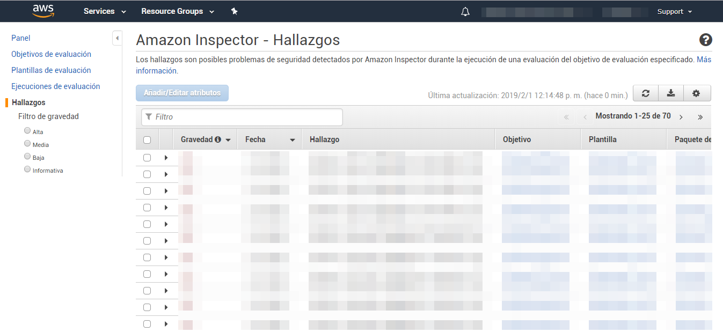
Task: Open Objetivos de evaluación
Action: point(52,54)
